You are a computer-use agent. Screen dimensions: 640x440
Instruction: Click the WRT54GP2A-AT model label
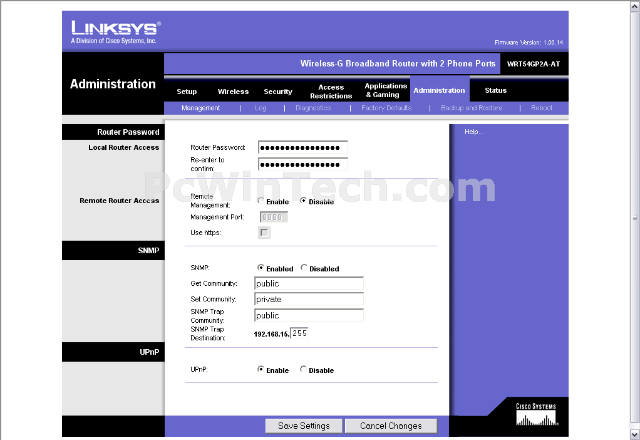[x=534, y=64]
